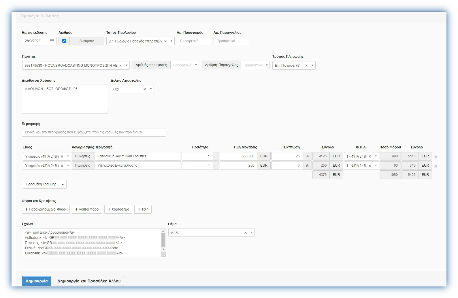Delete the Υπηρεσίες Εγκατάστασης line row
Image resolution: width=458 pixels, height=298 pixels.
click(x=436, y=166)
